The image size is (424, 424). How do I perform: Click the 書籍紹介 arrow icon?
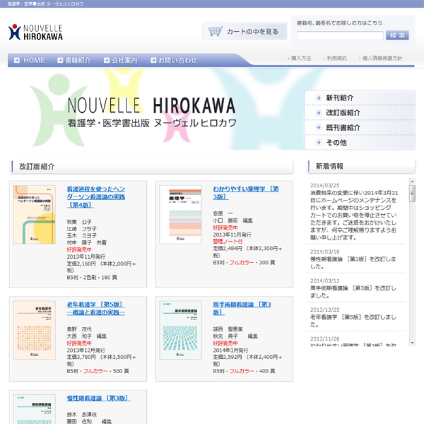pos(60,60)
